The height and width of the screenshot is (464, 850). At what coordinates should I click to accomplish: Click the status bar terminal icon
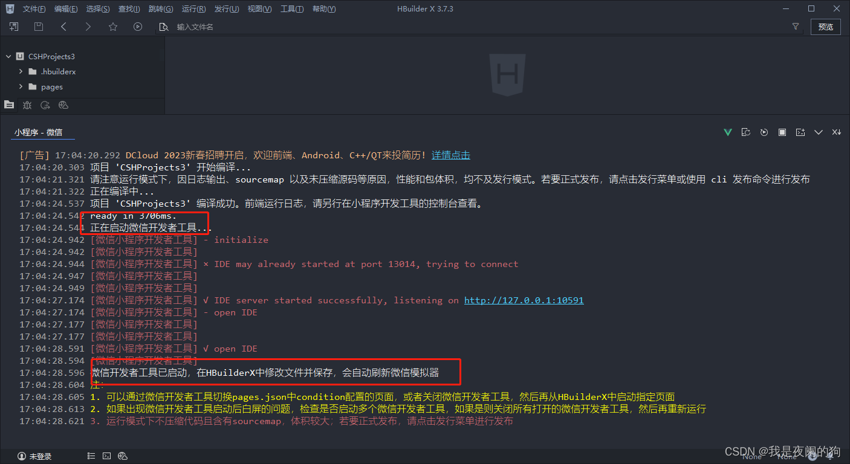click(106, 456)
